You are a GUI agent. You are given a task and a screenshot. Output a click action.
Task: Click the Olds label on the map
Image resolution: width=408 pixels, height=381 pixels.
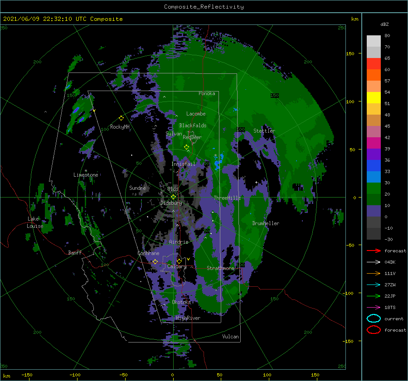173,188
